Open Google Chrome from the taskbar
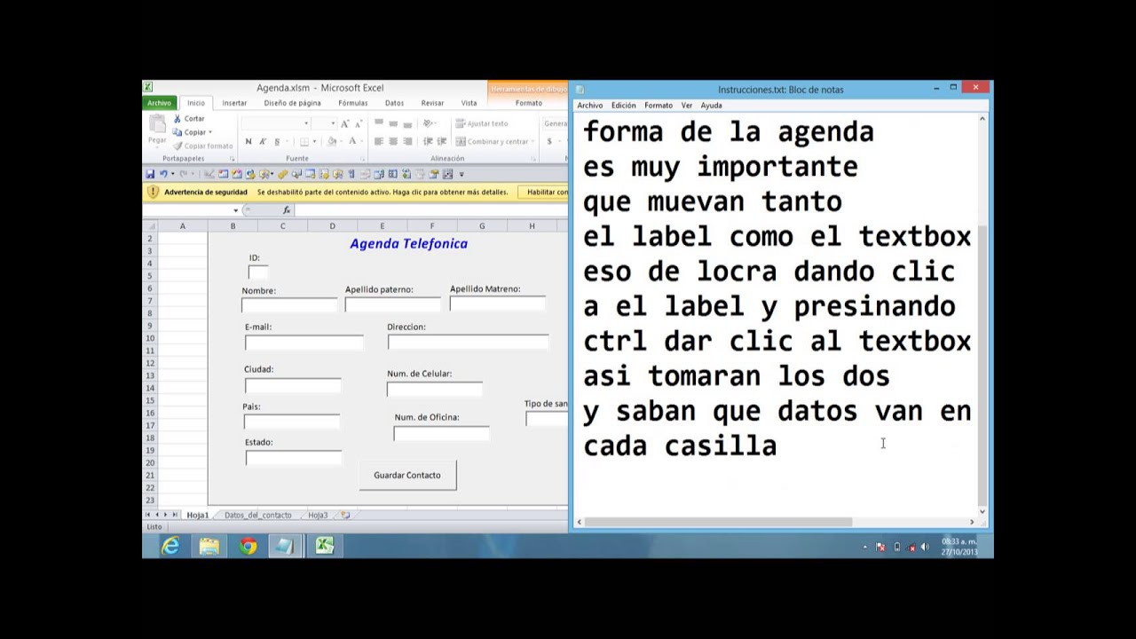Image resolution: width=1136 pixels, height=639 pixels. click(x=248, y=546)
